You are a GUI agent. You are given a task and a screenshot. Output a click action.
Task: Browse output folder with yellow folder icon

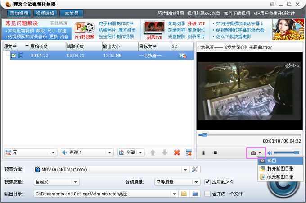point(184,194)
